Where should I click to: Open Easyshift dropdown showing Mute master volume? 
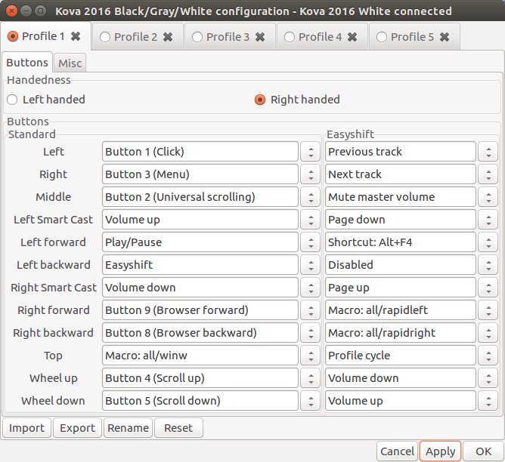tap(401, 197)
